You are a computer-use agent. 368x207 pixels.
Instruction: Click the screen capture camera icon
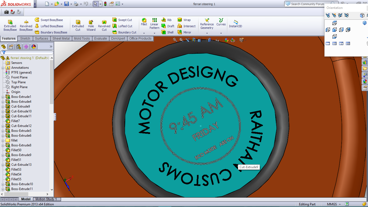pyautogui.click(x=6, y=12)
